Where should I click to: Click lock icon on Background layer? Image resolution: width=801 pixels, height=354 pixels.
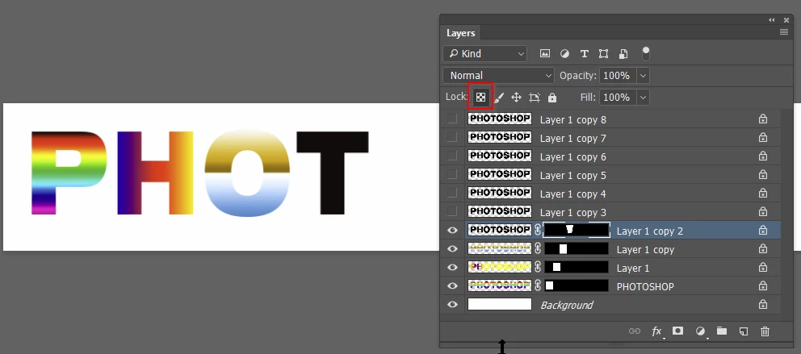click(763, 305)
